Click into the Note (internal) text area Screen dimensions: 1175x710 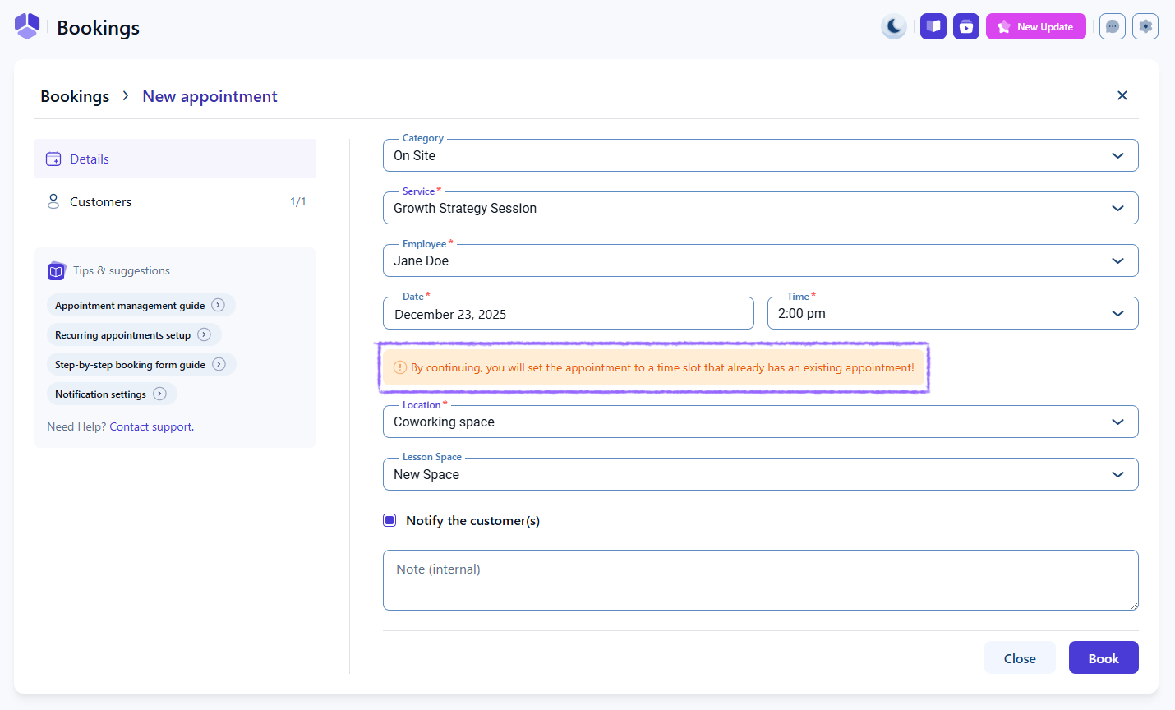pyautogui.click(x=760, y=580)
